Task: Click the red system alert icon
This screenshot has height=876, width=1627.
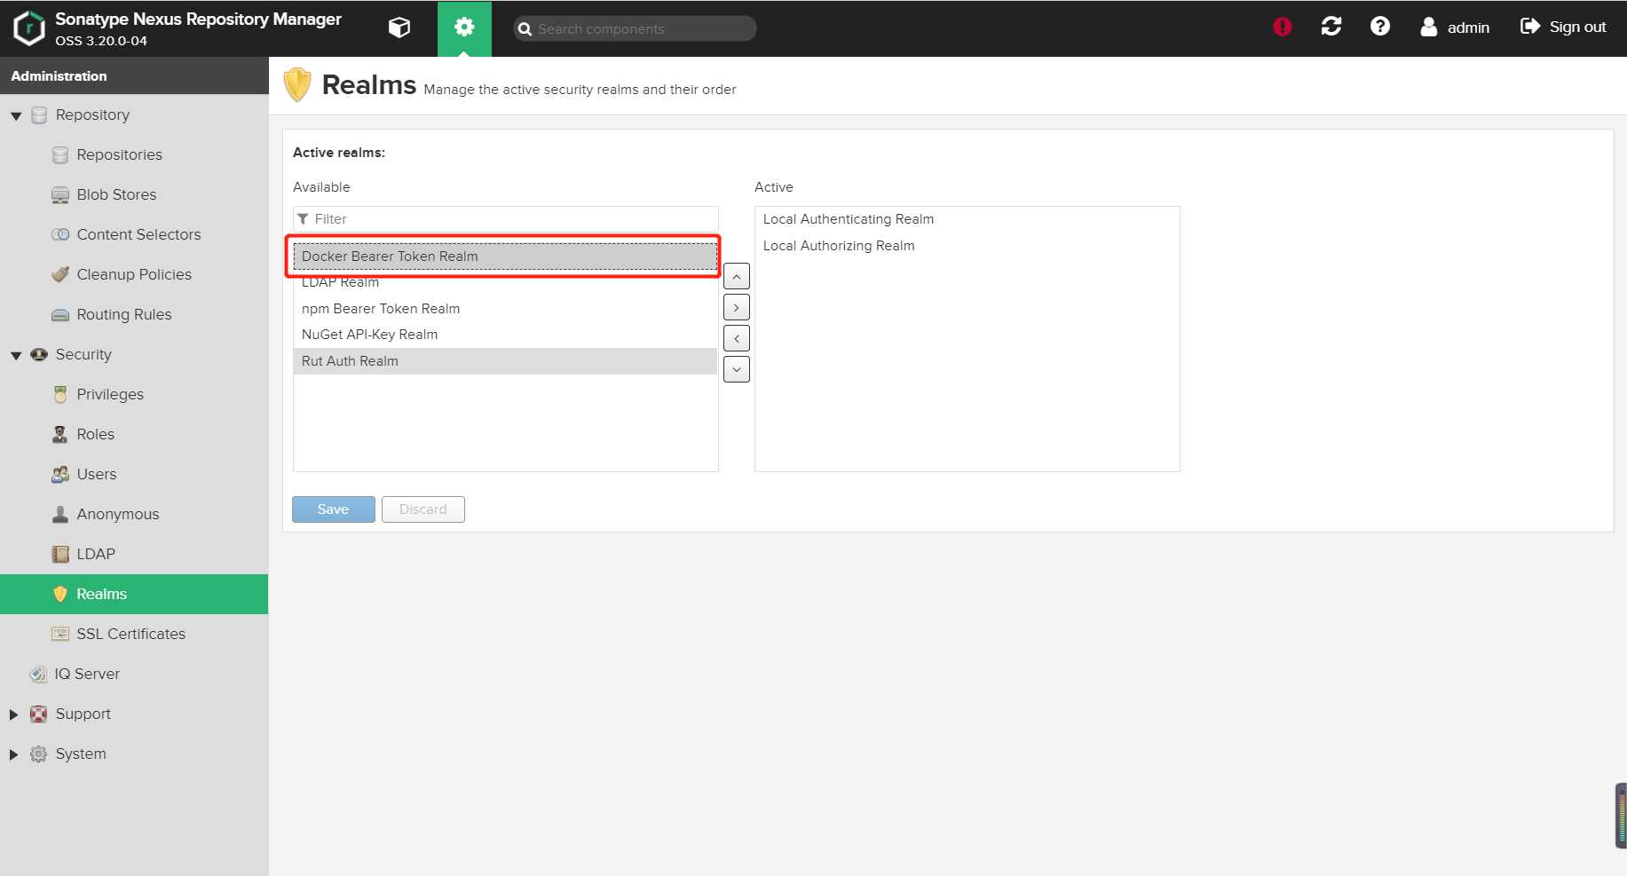Action: click(x=1282, y=27)
